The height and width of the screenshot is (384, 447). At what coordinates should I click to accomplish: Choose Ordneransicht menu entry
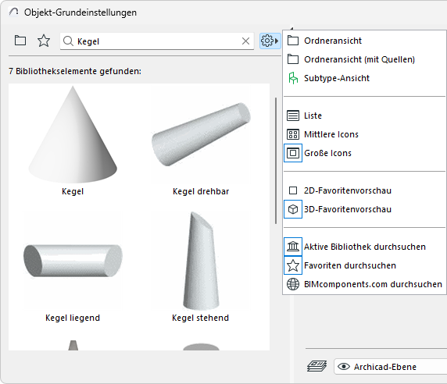[x=364, y=41]
